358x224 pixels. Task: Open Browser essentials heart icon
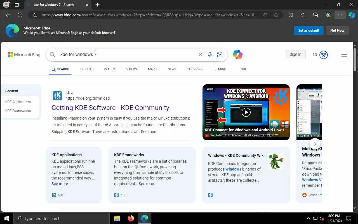click(328, 15)
